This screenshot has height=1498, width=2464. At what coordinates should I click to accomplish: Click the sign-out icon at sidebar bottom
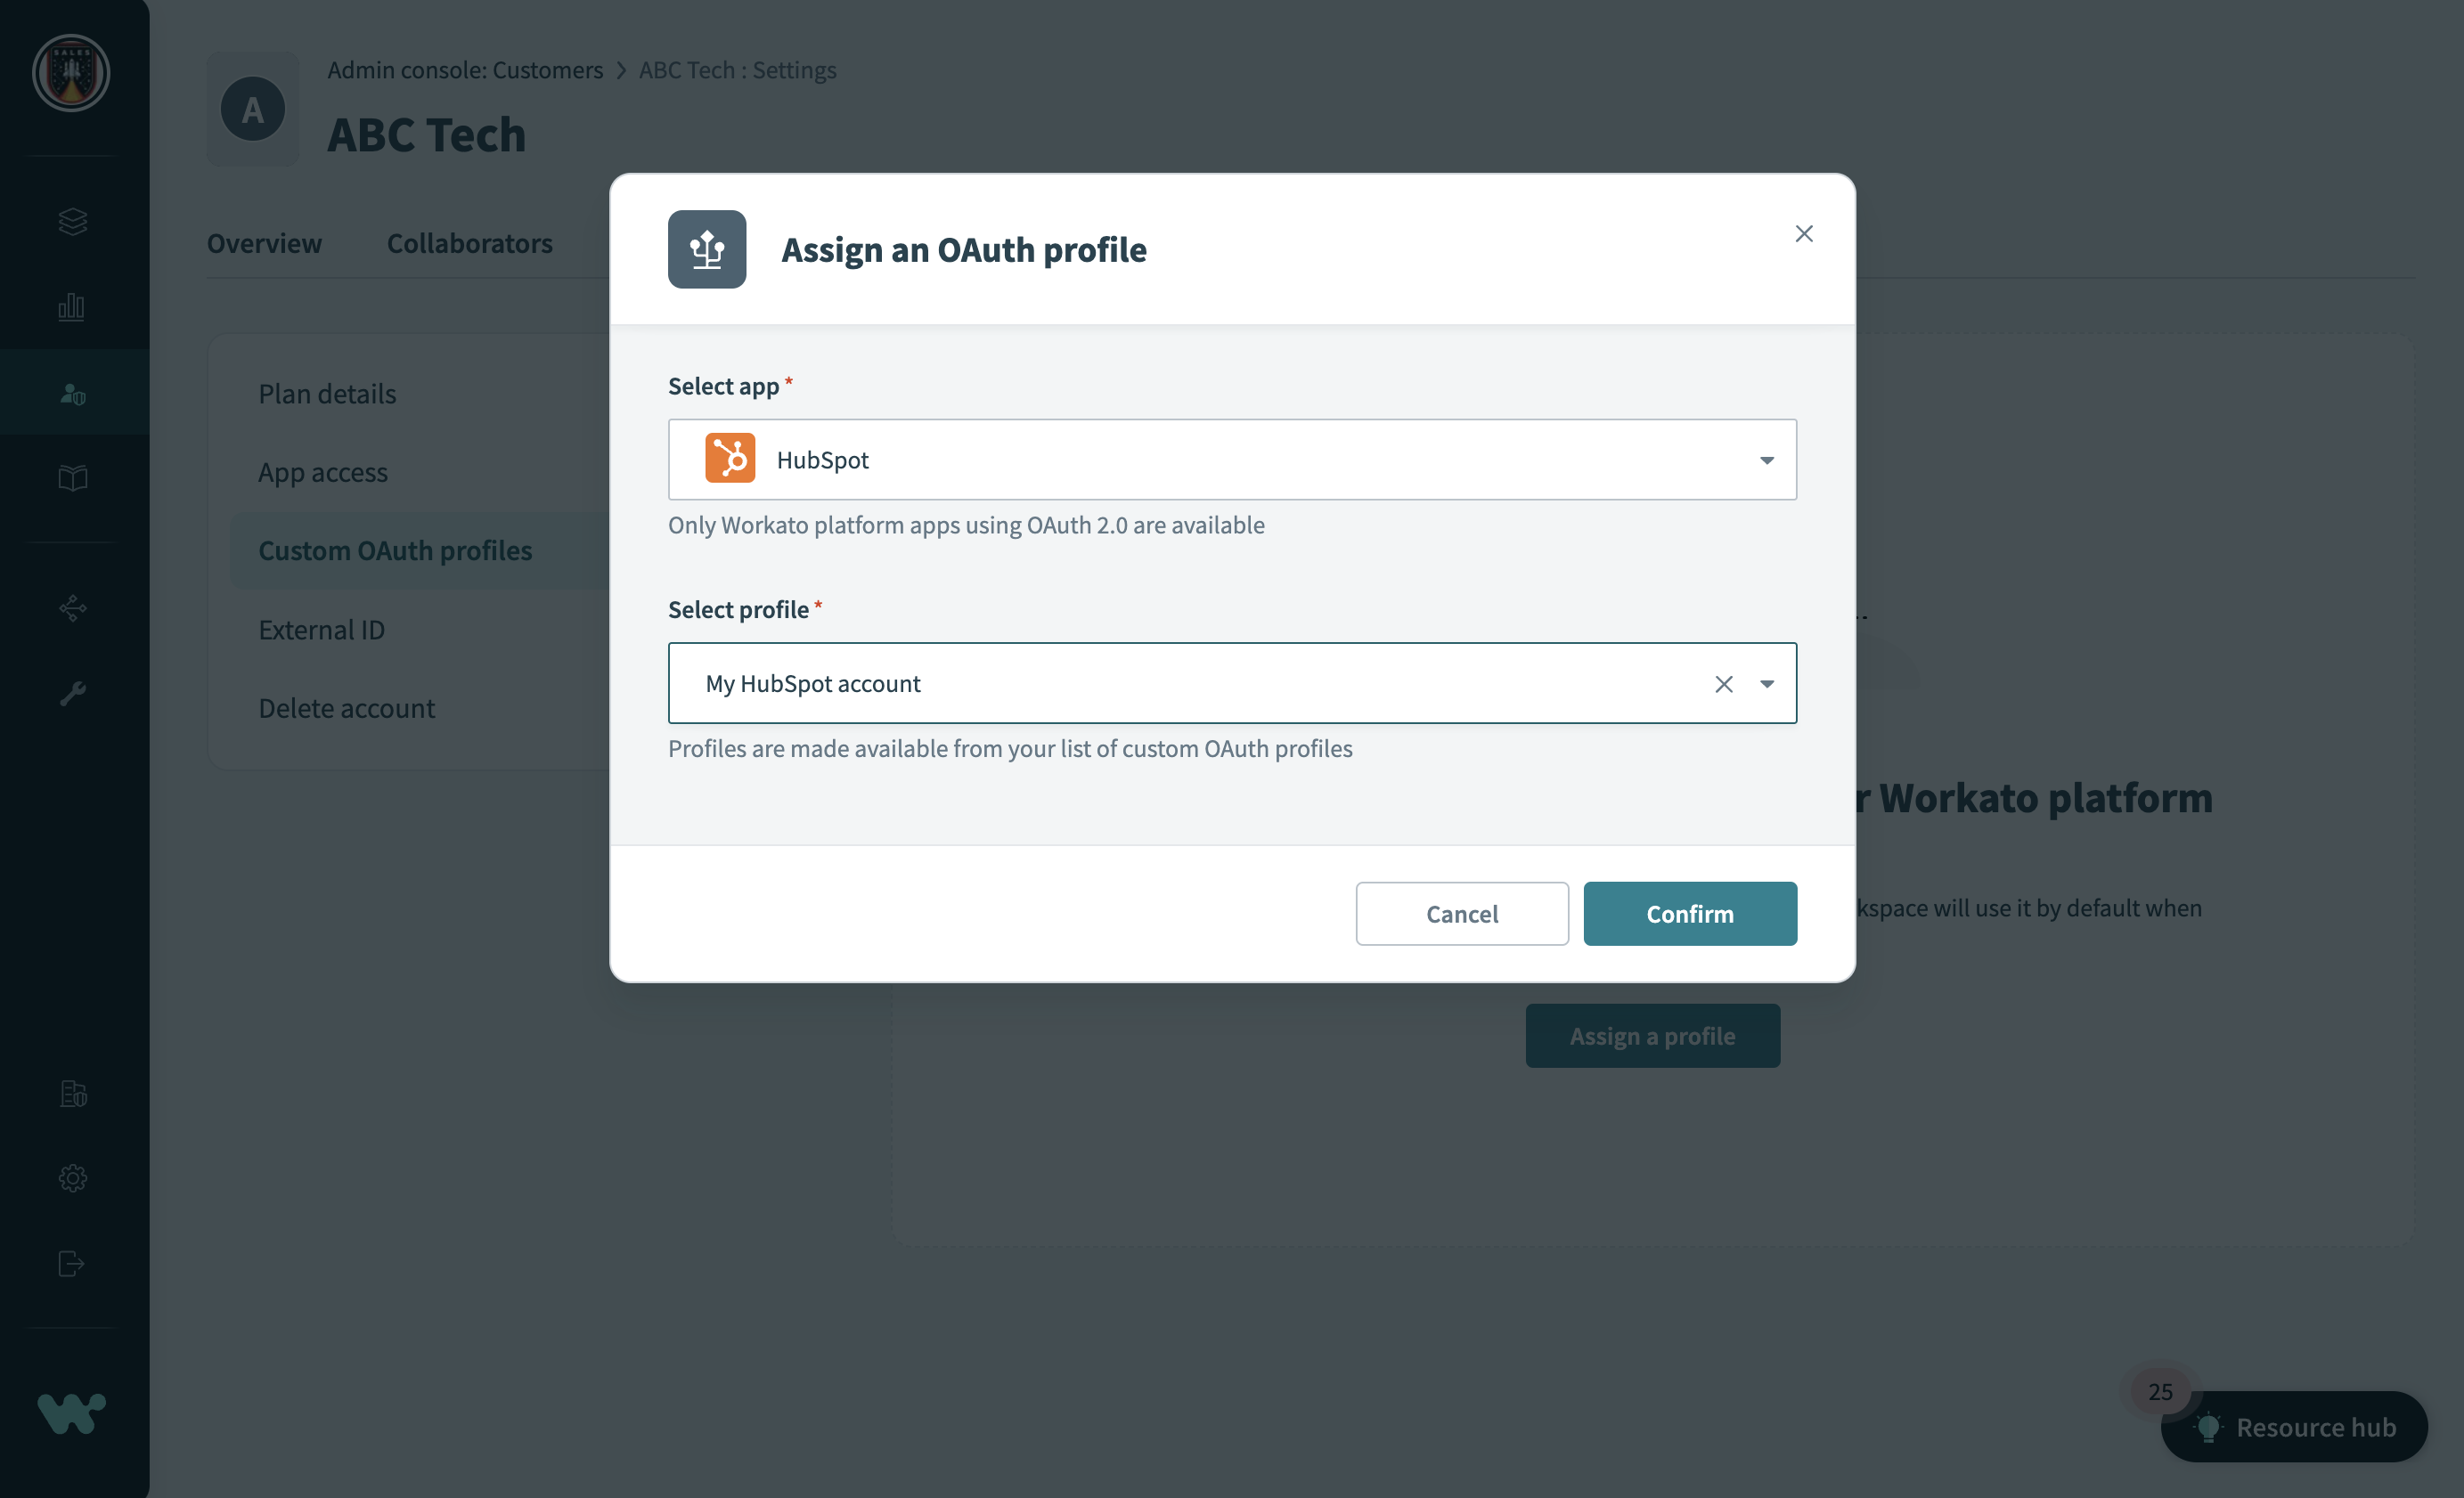click(73, 1262)
